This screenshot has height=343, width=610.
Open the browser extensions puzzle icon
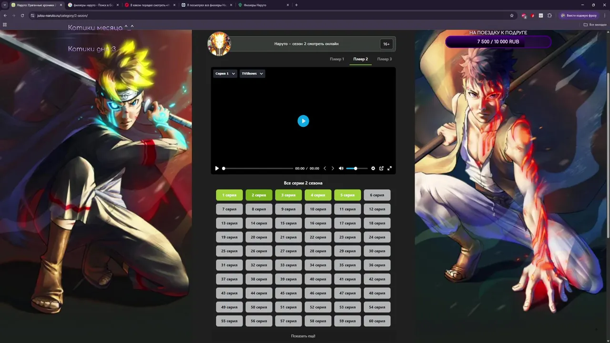(x=549, y=15)
